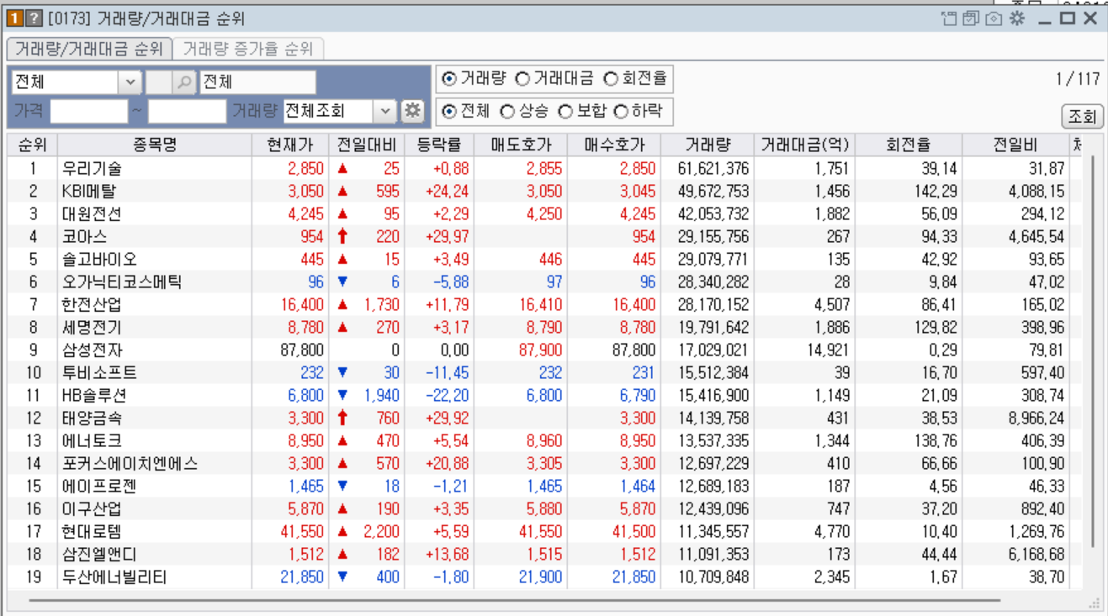The height and width of the screenshot is (616, 1108).
Task: Click the 전체 stock name field
Action: pyautogui.click(x=257, y=82)
